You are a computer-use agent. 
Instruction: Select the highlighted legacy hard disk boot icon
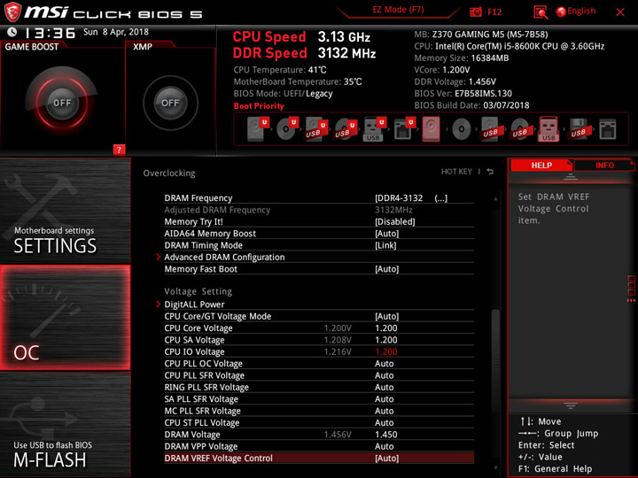click(432, 129)
